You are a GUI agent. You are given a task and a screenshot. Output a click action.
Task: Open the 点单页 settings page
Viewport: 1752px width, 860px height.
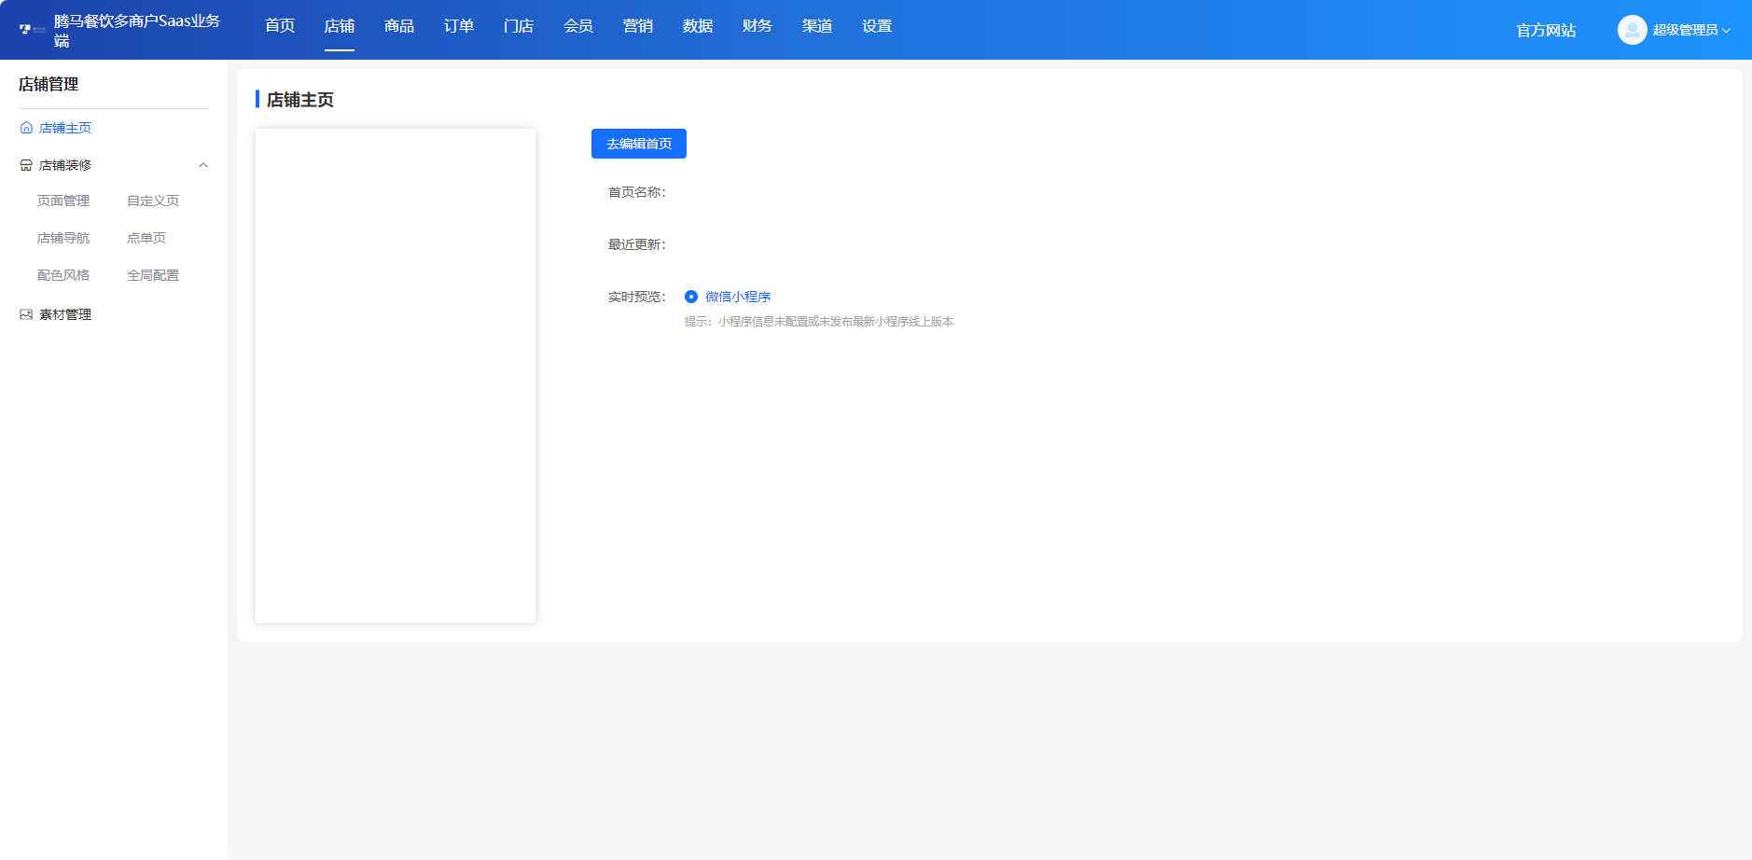pyautogui.click(x=146, y=237)
